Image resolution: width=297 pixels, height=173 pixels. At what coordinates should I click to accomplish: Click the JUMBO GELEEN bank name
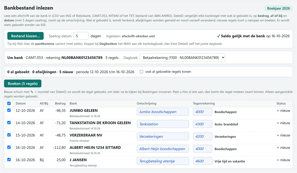click(84, 110)
